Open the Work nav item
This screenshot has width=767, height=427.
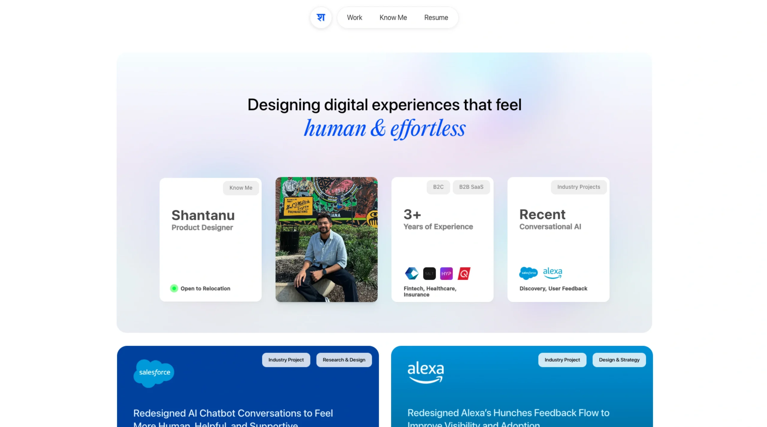click(354, 18)
